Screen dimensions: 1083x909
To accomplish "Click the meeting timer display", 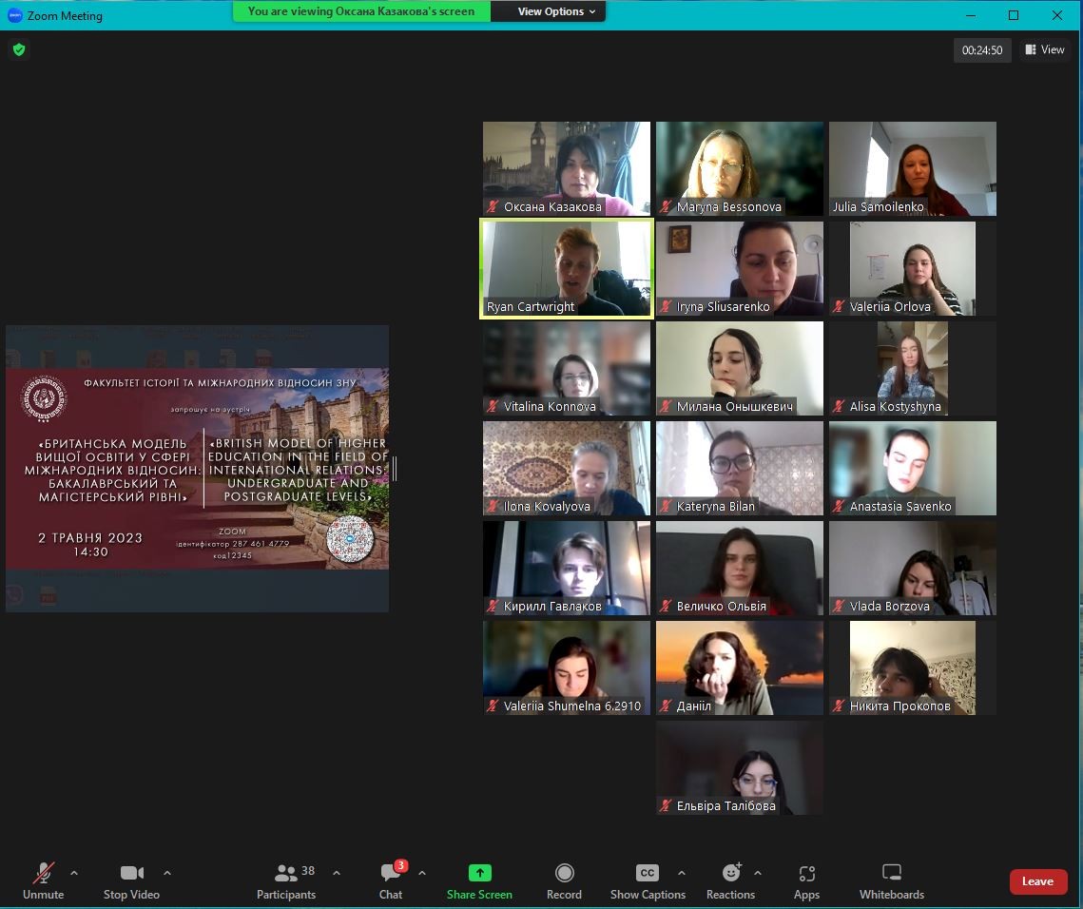I will [x=981, y=50].
